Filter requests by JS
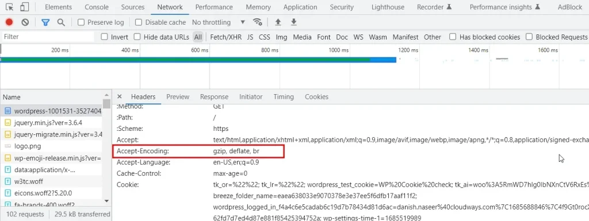The width and height of the screenshot is (589, 221). [250, 37]
